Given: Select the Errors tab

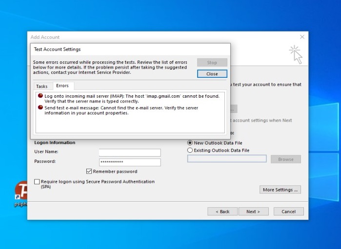Looking at the screenshot, I should [x=62, y=86].
